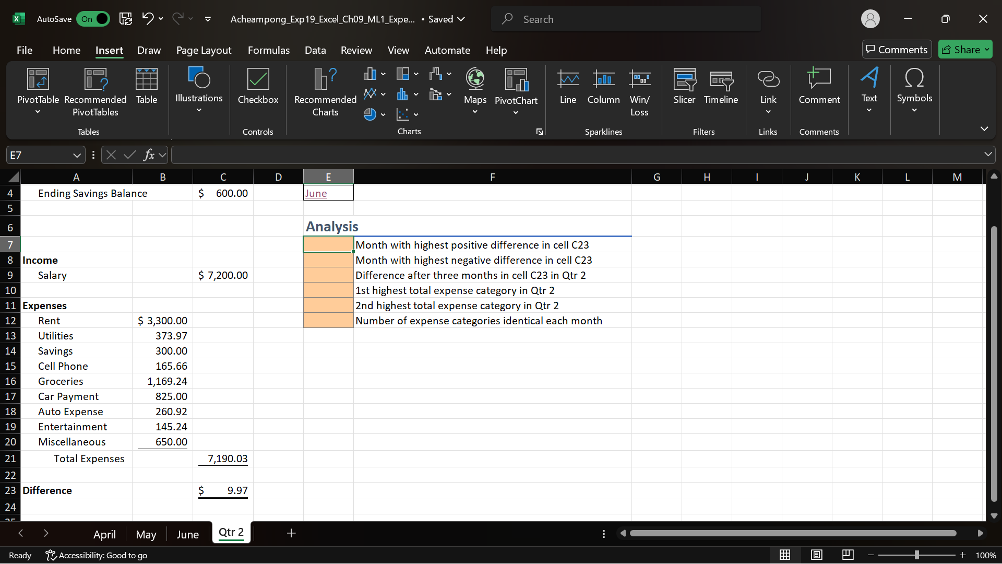1002x564 pixels.
Task: Switch to the Formulas ribbon tab
Action: point(268,50)
